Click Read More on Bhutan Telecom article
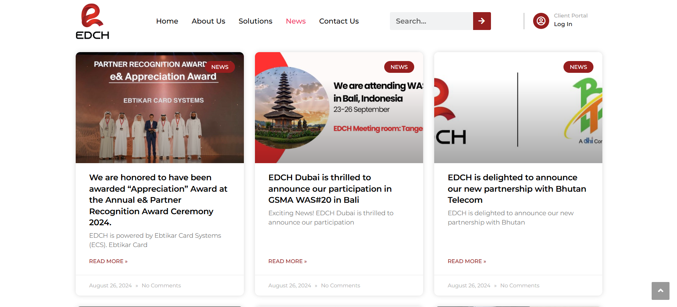The width and height of the screenshot is (677, 307). point(467,261)
